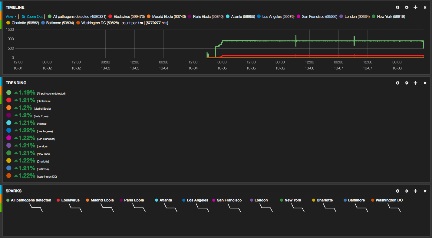Image resolution: width=432 pixels, height=238 pixels.
Task: Click the cyan Atlanta circle in Trending
Action: [9, 123]
